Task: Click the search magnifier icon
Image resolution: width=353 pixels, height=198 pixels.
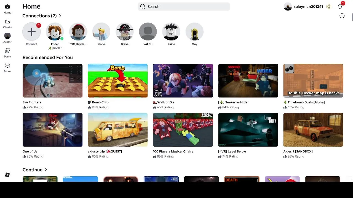Action: pyautogui.click(x=143, y=7)
